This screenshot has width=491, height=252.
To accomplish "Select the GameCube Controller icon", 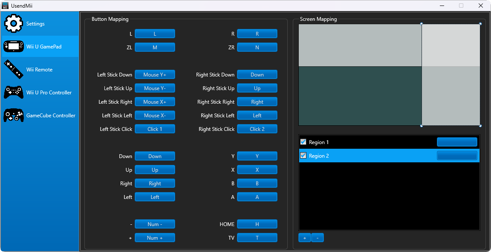I will [13, 115].
